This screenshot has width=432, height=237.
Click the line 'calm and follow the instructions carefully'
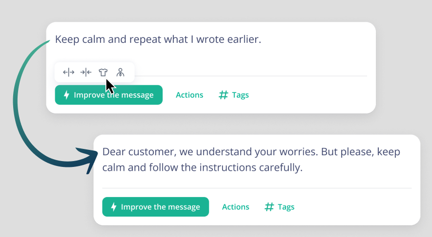tap(202, 167)
